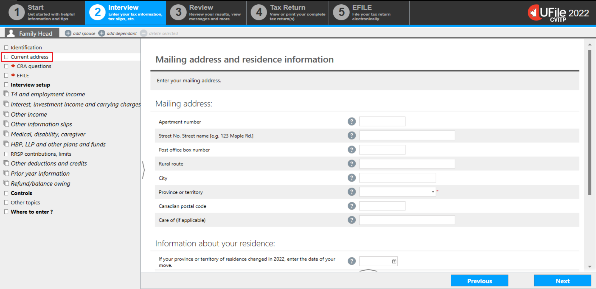Toggle the RRSP contributions, limits checkbox

pyautogui.click(x=6, y=154)
